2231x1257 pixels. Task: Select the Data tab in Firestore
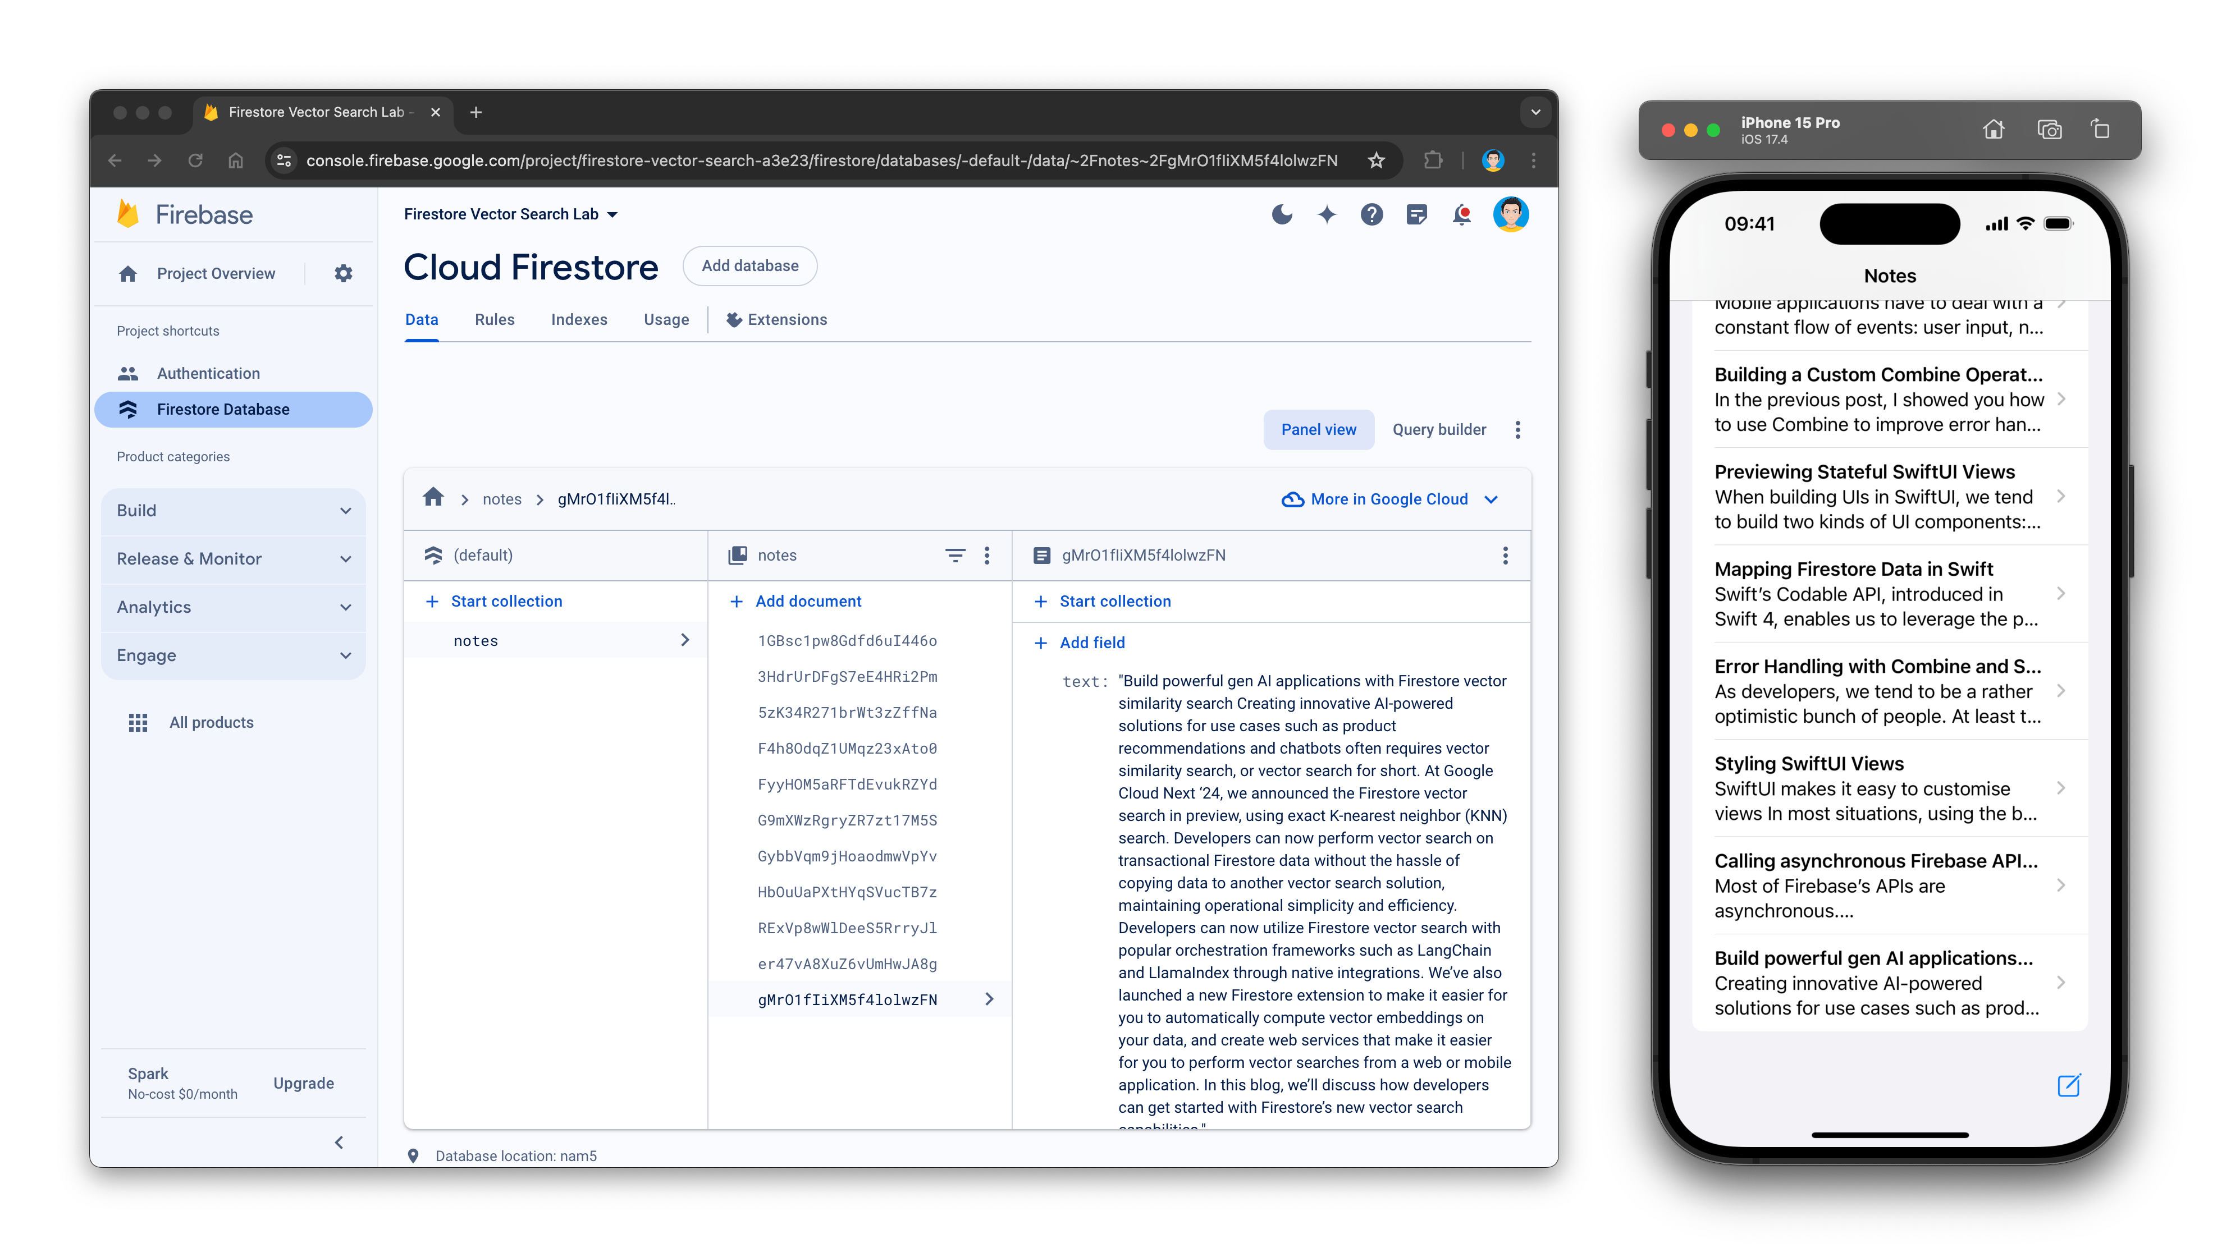(422, 320)
